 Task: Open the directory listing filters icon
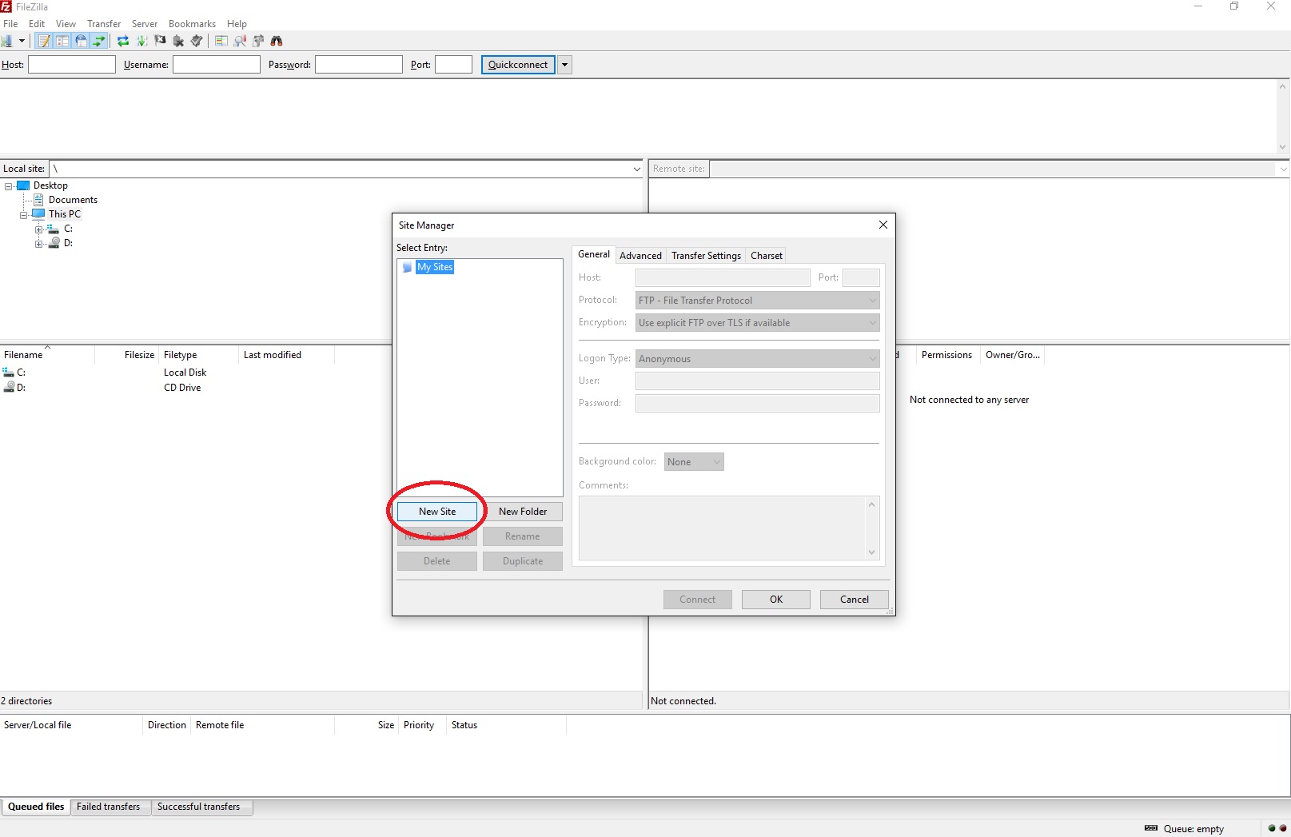click(221, 41)
